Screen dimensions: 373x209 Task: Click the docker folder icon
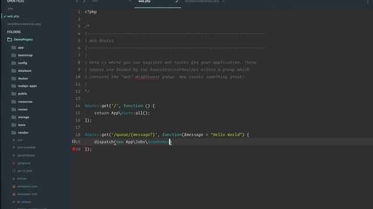pyautogui.click(x=14, y=78)
